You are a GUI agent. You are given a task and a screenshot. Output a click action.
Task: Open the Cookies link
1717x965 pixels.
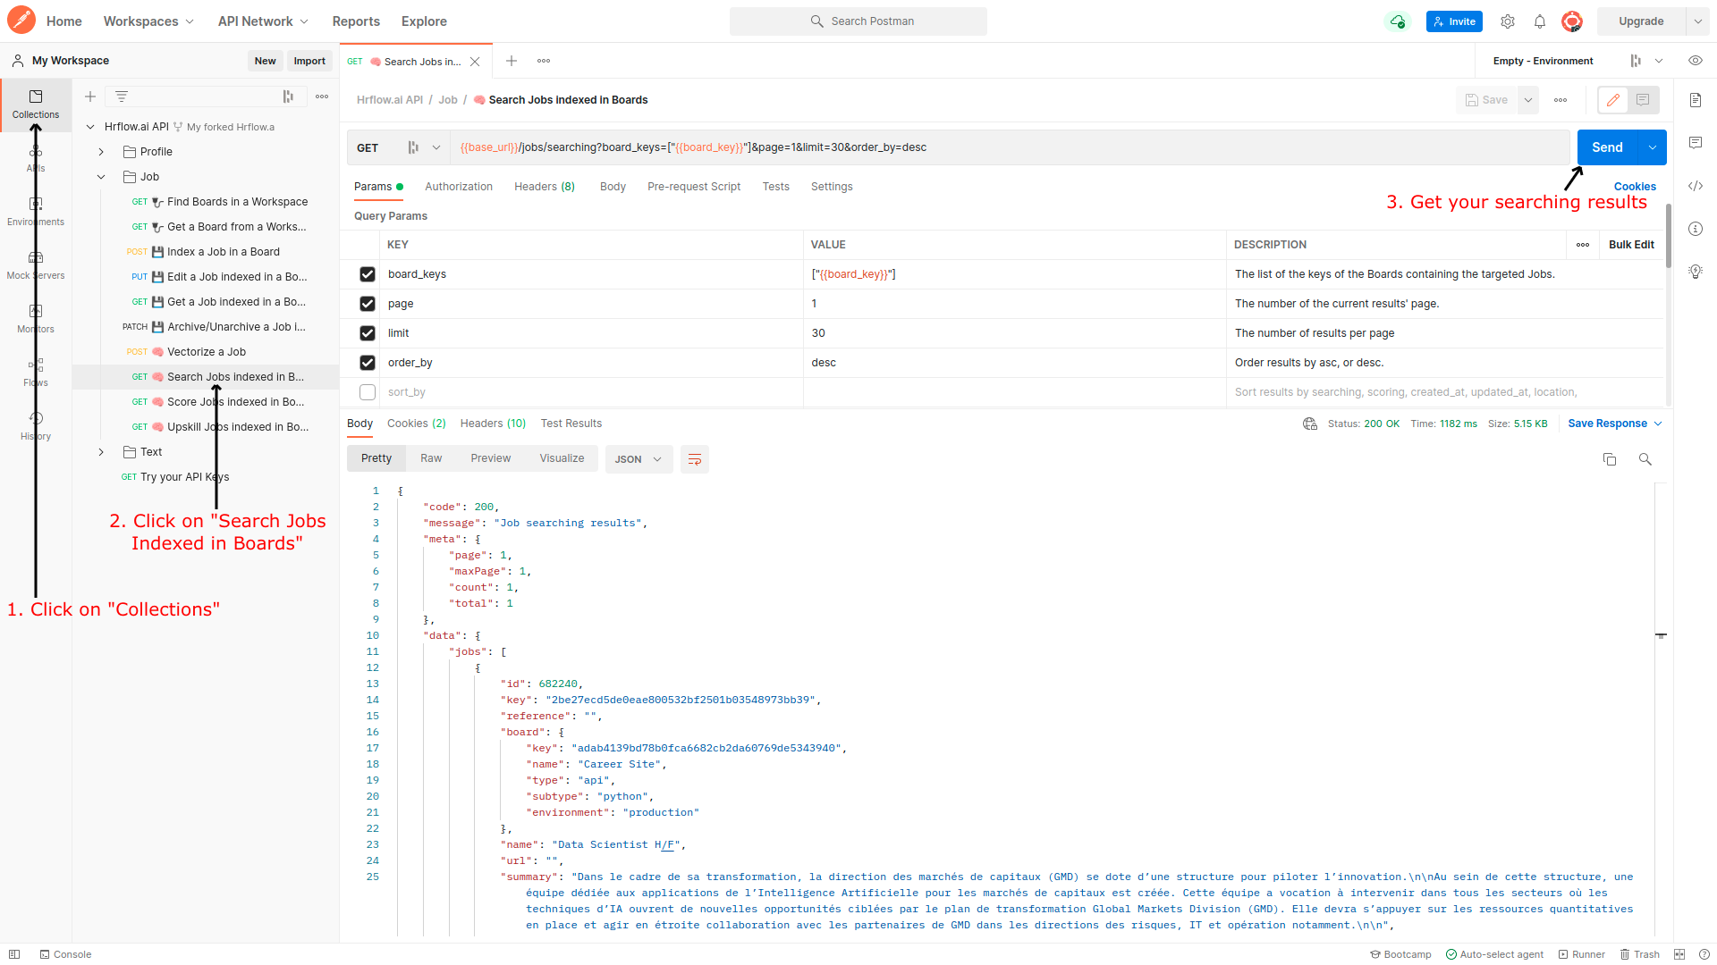pos(1635,187)
